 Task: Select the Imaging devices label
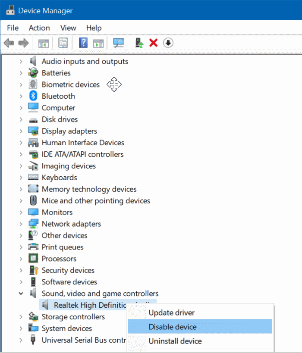point(69,166)
